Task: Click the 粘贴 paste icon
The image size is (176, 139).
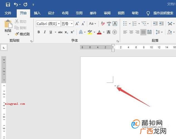Action: point(8,24)
